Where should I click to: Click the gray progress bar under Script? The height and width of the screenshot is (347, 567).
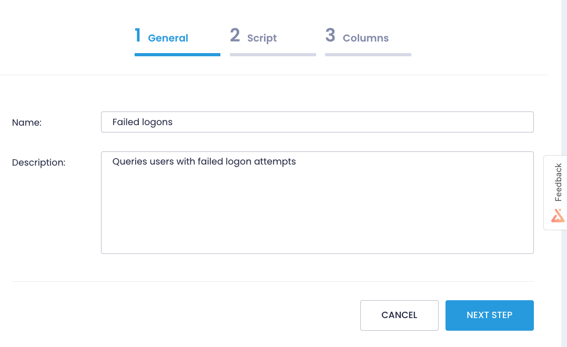272,53
